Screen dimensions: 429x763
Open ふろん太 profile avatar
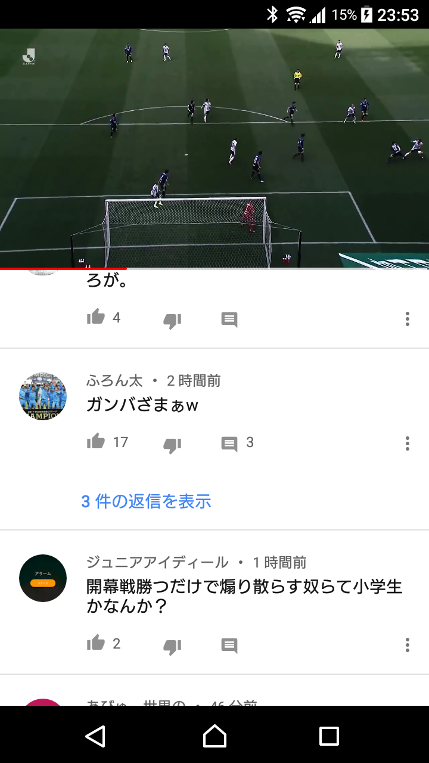(43, 397)
